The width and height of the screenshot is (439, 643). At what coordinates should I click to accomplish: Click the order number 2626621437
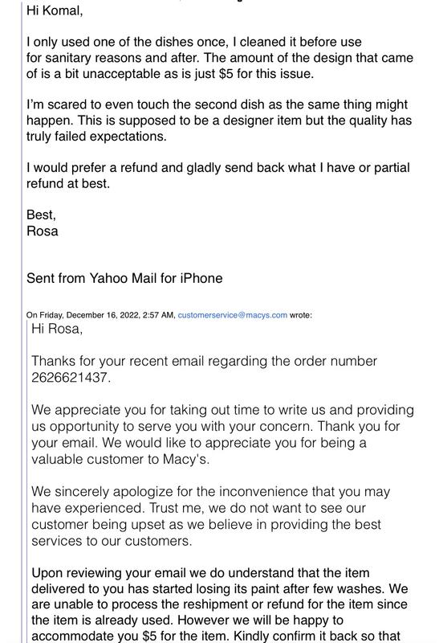point(71,377)
